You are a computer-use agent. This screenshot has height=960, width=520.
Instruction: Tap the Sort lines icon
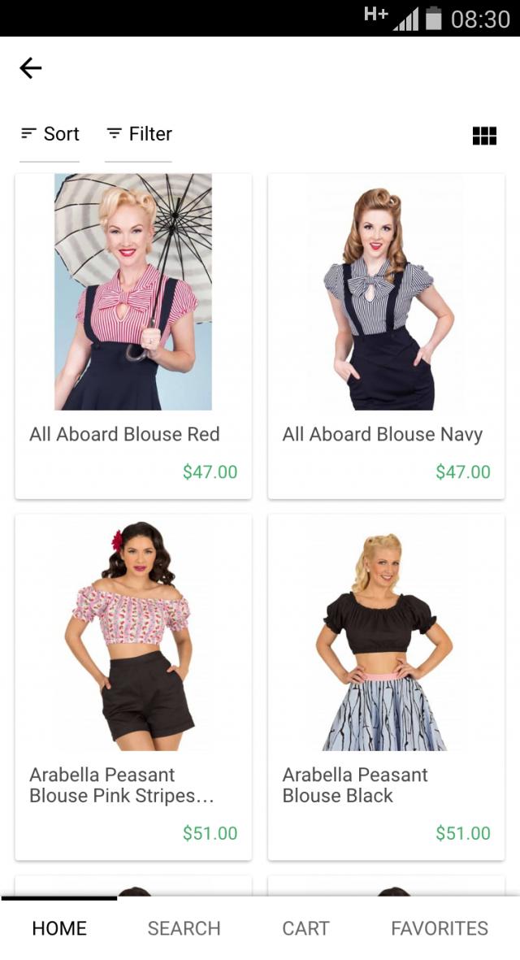[x=28, y=133]
